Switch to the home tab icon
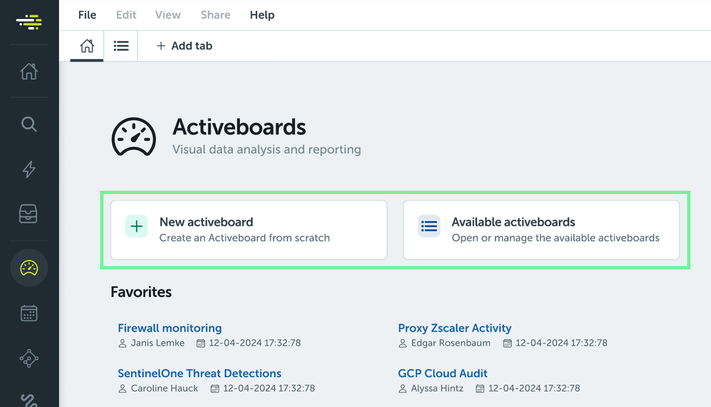Viewport: 711px width, 407px height. [x=87, y=46]
